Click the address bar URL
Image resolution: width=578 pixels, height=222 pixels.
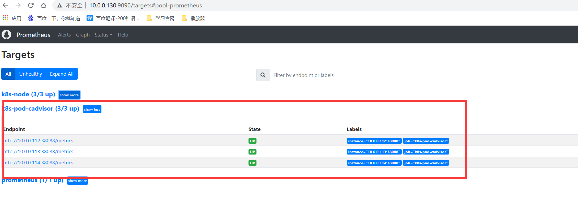tap(145, 5)
